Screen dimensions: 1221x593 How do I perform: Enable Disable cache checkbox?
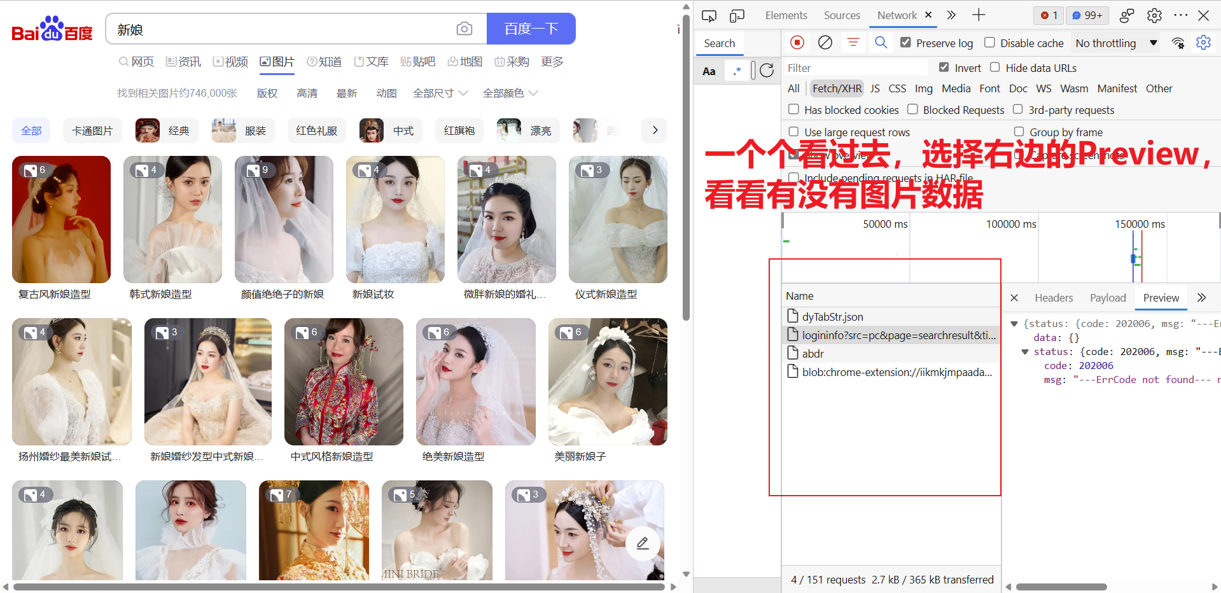pos(989,42)
